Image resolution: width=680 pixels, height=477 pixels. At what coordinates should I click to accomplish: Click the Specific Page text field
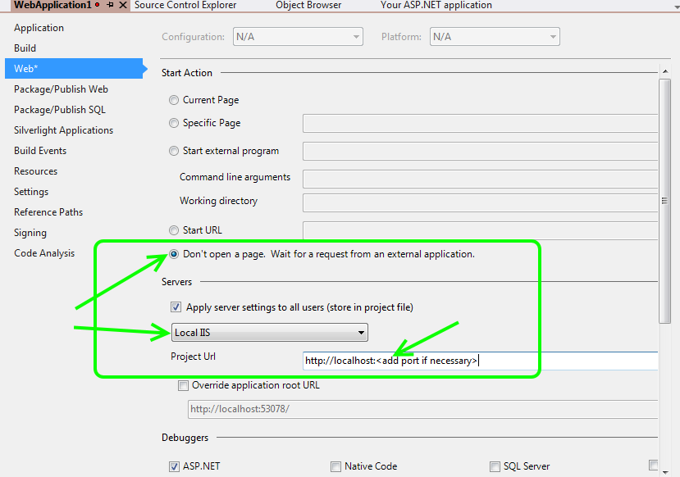480,124
